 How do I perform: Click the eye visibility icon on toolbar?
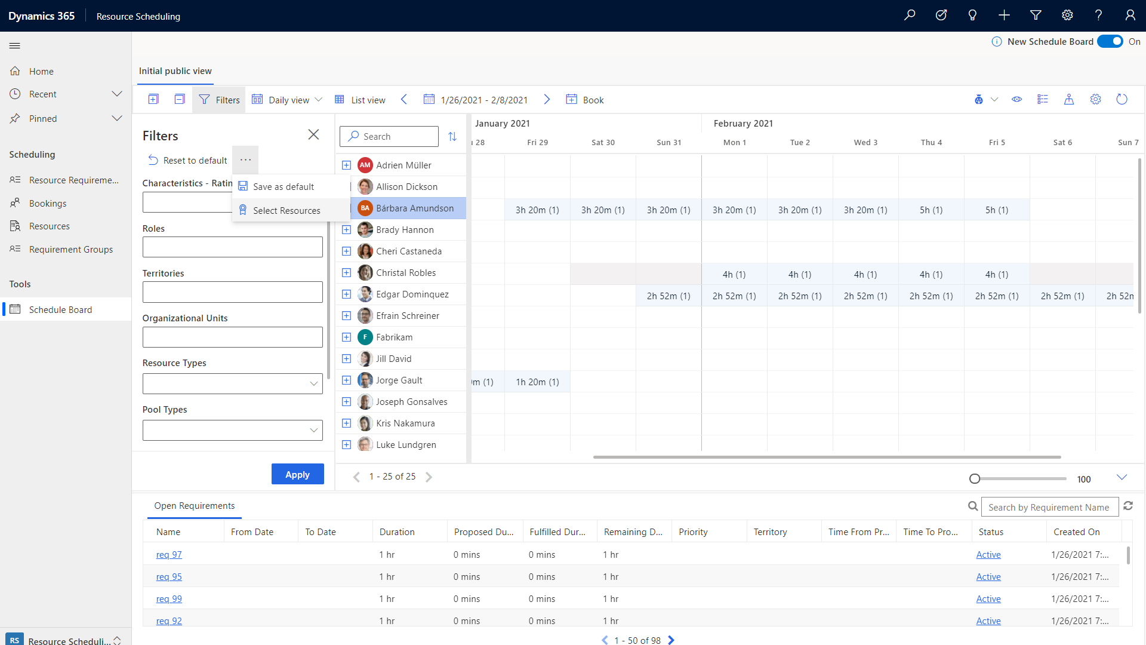[1017, 99]
